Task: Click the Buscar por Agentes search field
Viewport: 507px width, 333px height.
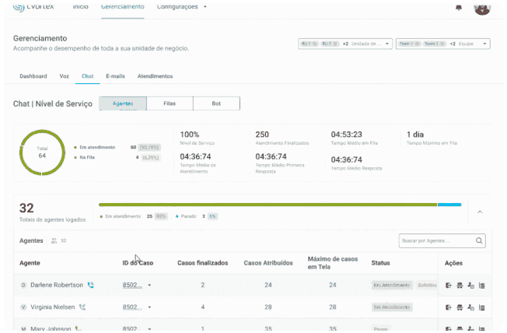Action: tap(435, 241)
